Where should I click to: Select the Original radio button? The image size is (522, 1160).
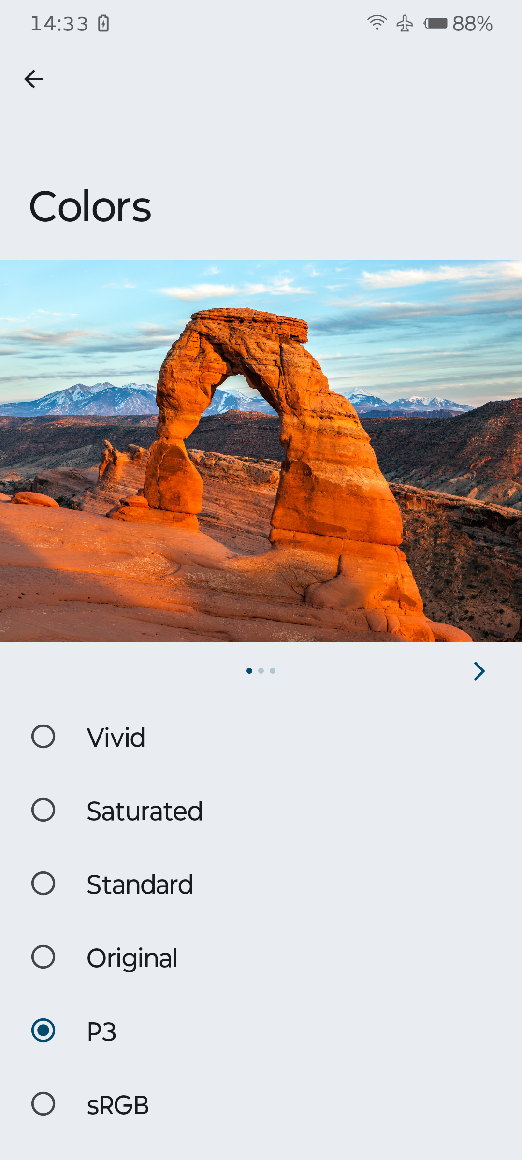(x=43, y=957)
